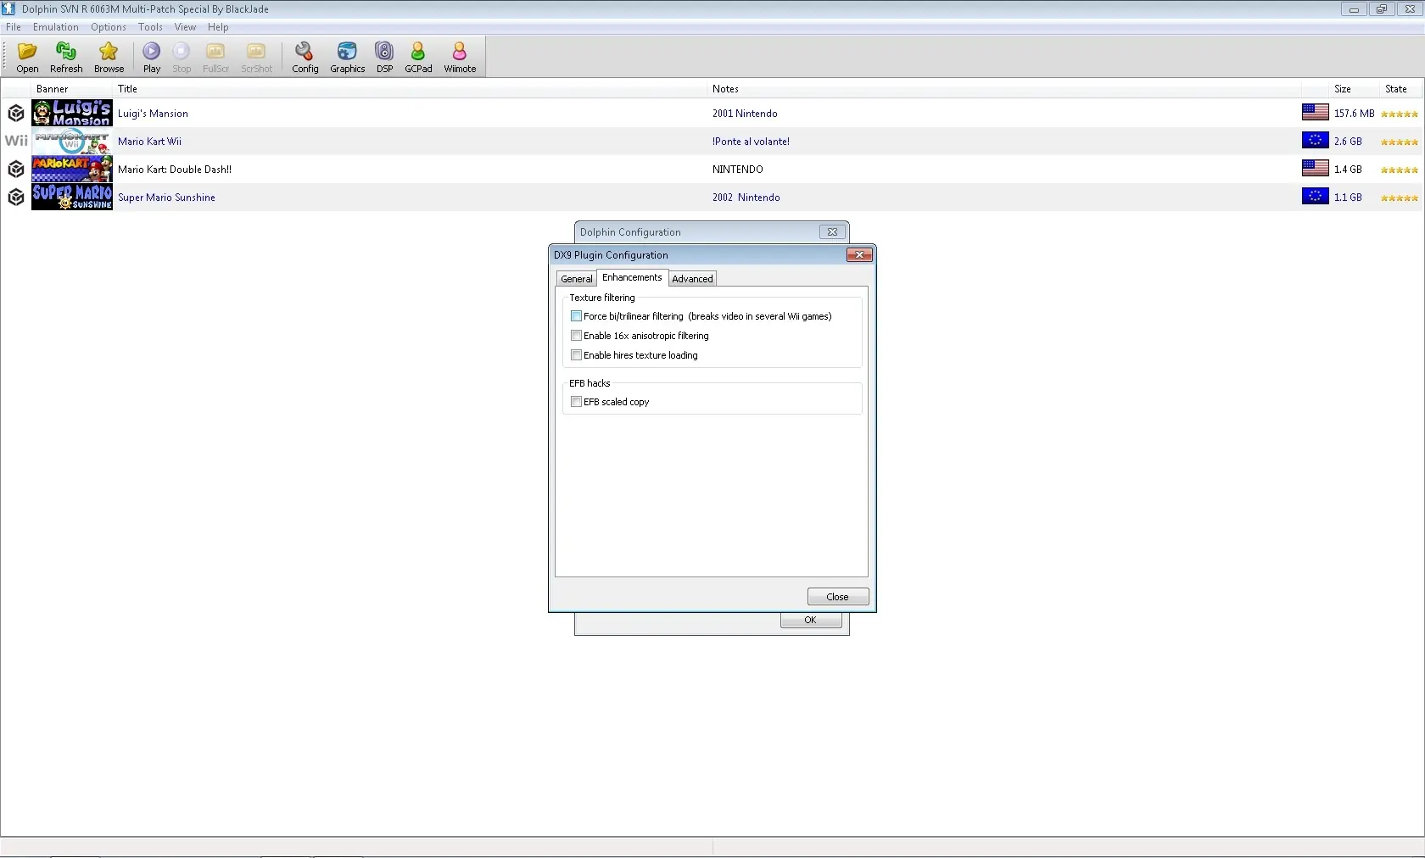Click star rating for Luigi's Mansion
The image size is (1425, 858).
[1400, 114]
